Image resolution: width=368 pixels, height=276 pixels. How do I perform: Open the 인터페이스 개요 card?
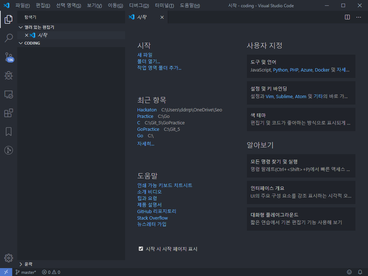coord(301,193)
